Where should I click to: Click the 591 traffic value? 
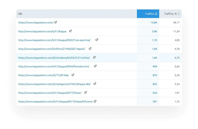[x=155, y=102]
